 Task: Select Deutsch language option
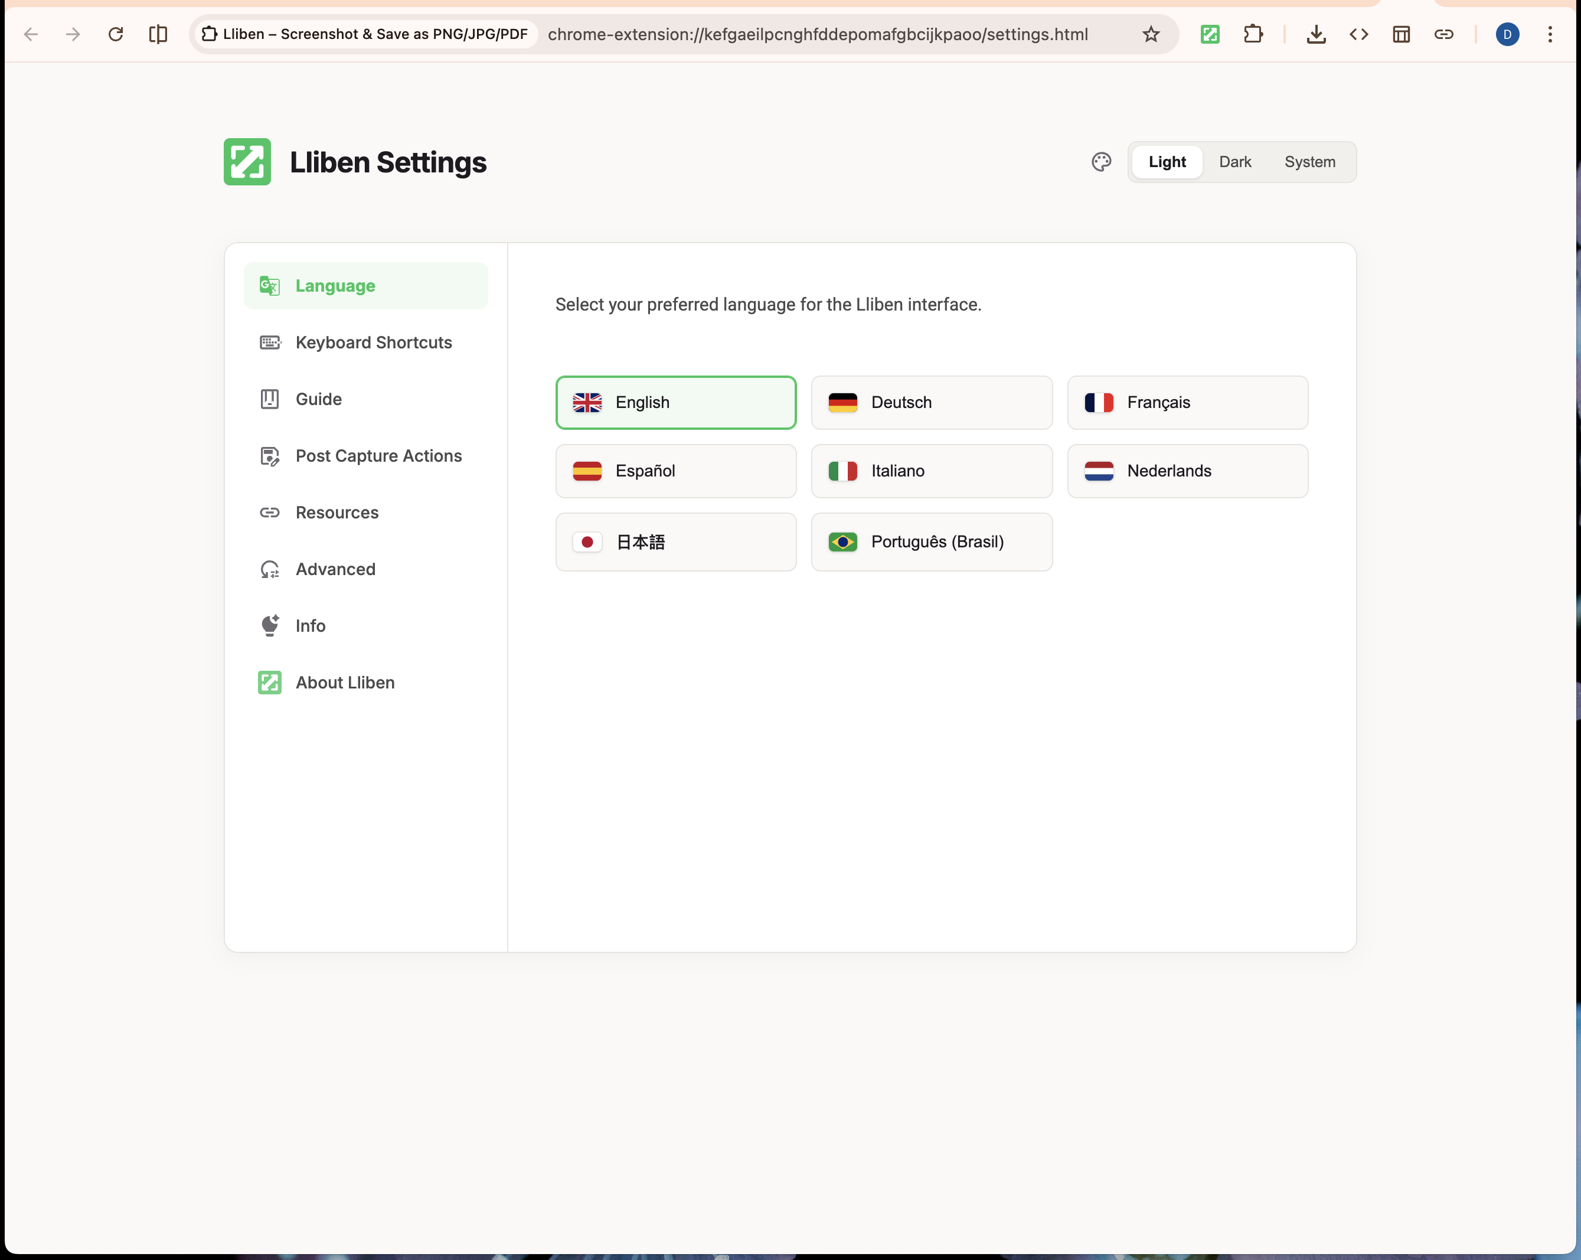click(x=931, y=402)
